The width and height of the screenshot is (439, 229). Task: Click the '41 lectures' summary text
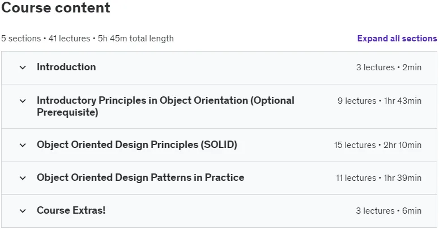[x=70, y=39]
